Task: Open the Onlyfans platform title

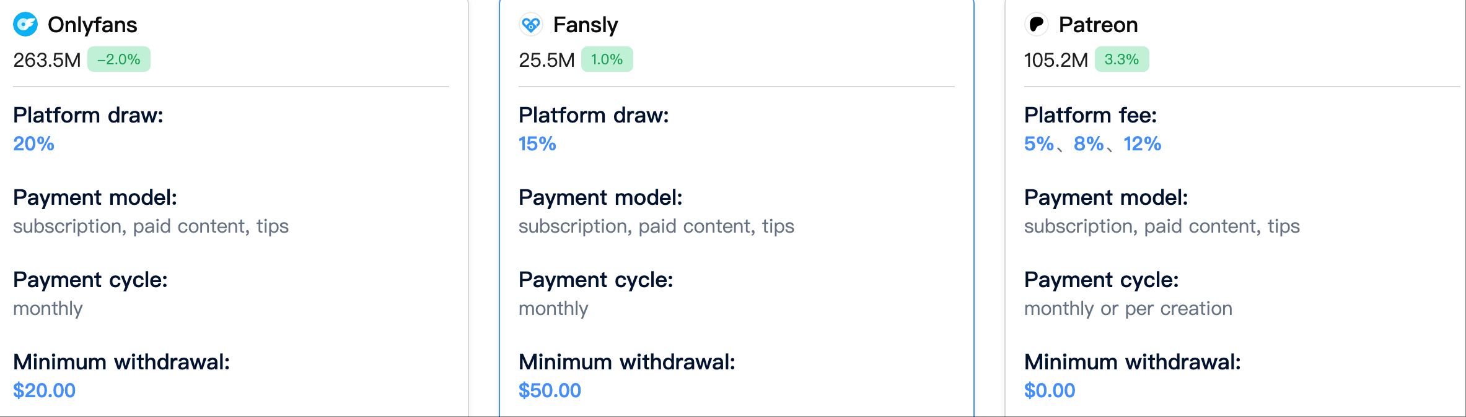Action: pos(92,25)
